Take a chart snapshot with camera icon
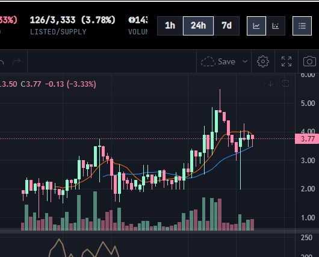 tap(309, 61)
